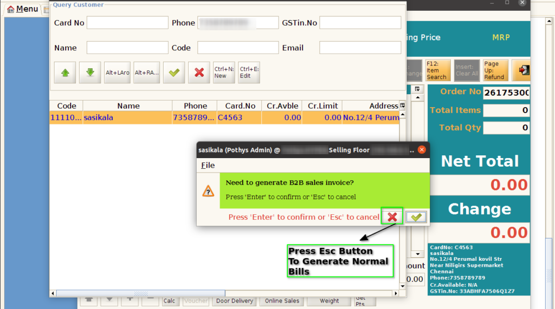Click the Calc button

tap(169, 301)
